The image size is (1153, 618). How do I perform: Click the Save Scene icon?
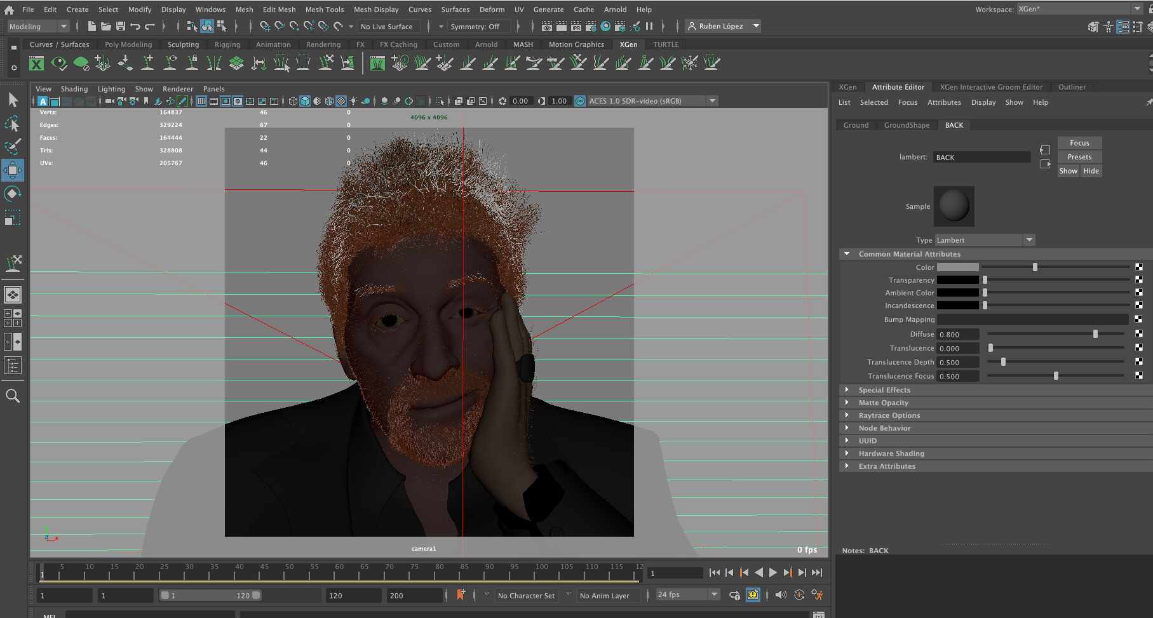[x=121, y=26]
